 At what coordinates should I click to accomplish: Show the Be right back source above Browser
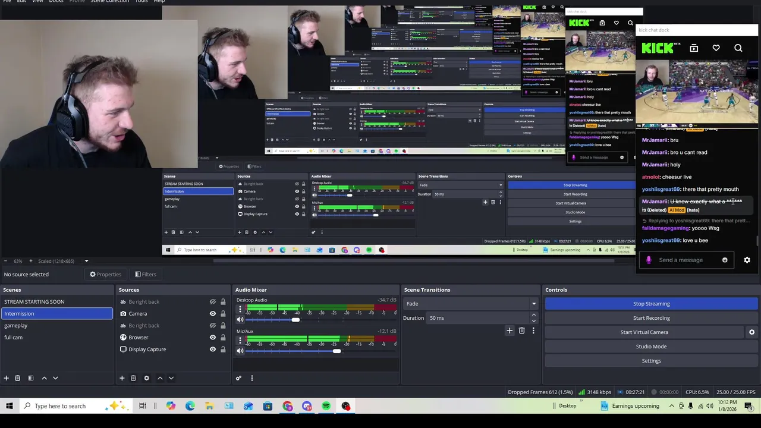[213, 325]
